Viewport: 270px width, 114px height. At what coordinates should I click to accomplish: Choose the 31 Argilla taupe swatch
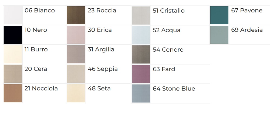[76, 54]
